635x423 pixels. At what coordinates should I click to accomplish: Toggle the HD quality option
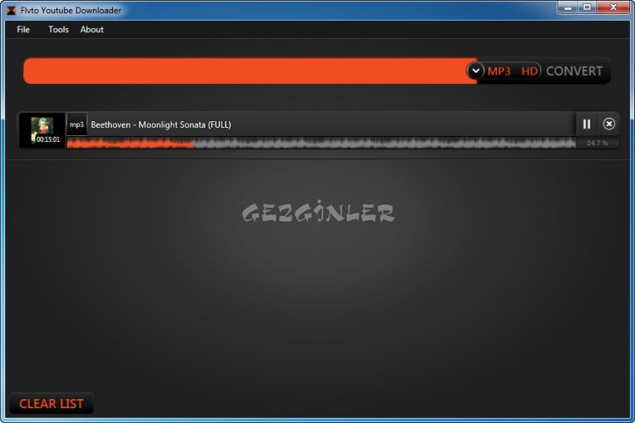pyautogui.click(x=529, y=71)
